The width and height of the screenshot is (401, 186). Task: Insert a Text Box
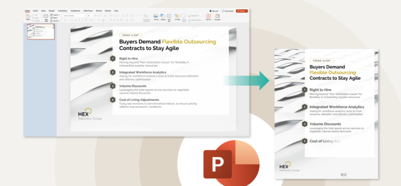[x=169, y=17]
